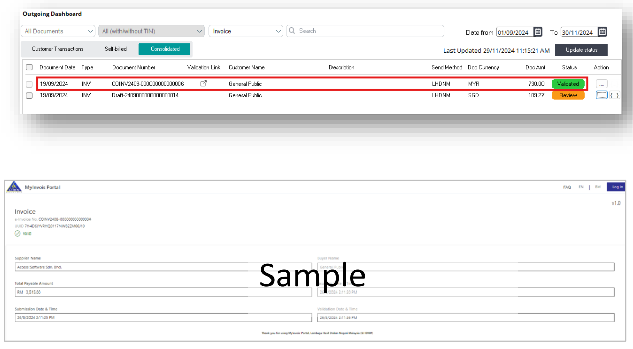Open calendar picker for the To date

pos(602,32)
